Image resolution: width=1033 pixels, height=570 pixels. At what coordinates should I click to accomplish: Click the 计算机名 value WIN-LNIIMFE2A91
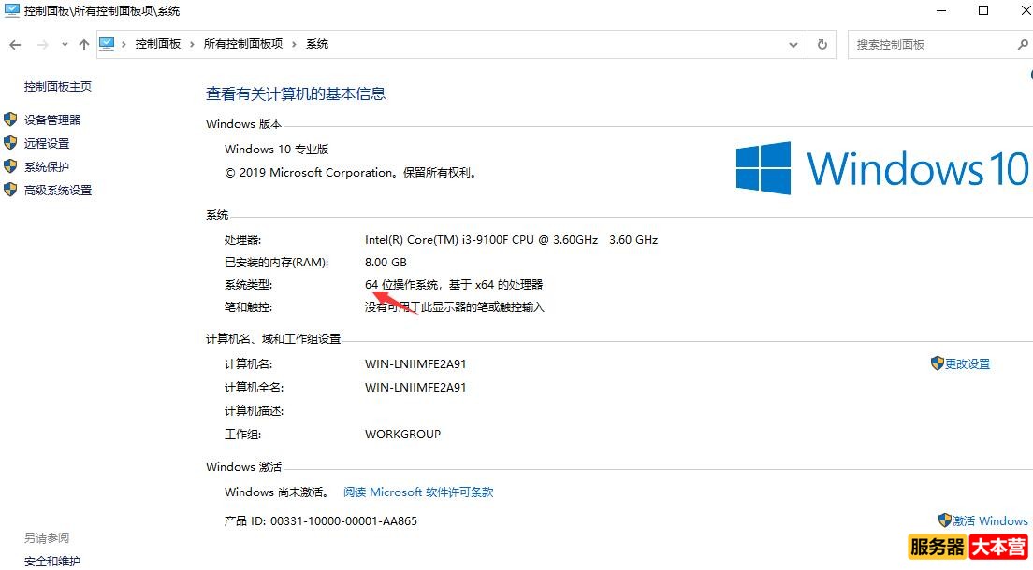tap(415, 364)
